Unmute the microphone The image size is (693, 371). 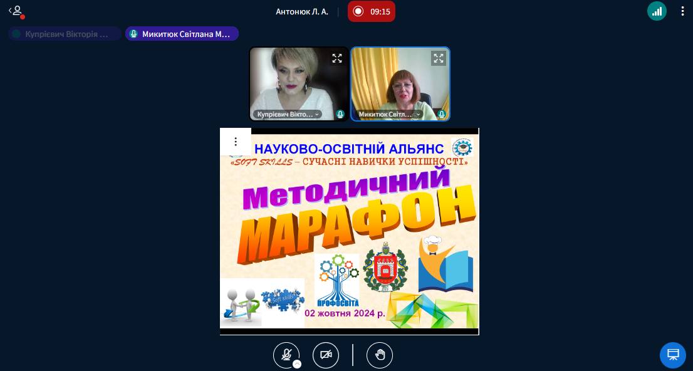tap(286, 355)
